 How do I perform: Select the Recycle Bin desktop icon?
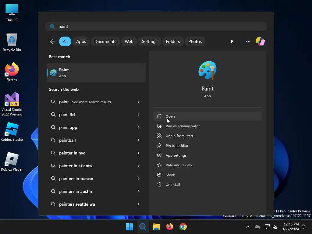tap(12, 42)
